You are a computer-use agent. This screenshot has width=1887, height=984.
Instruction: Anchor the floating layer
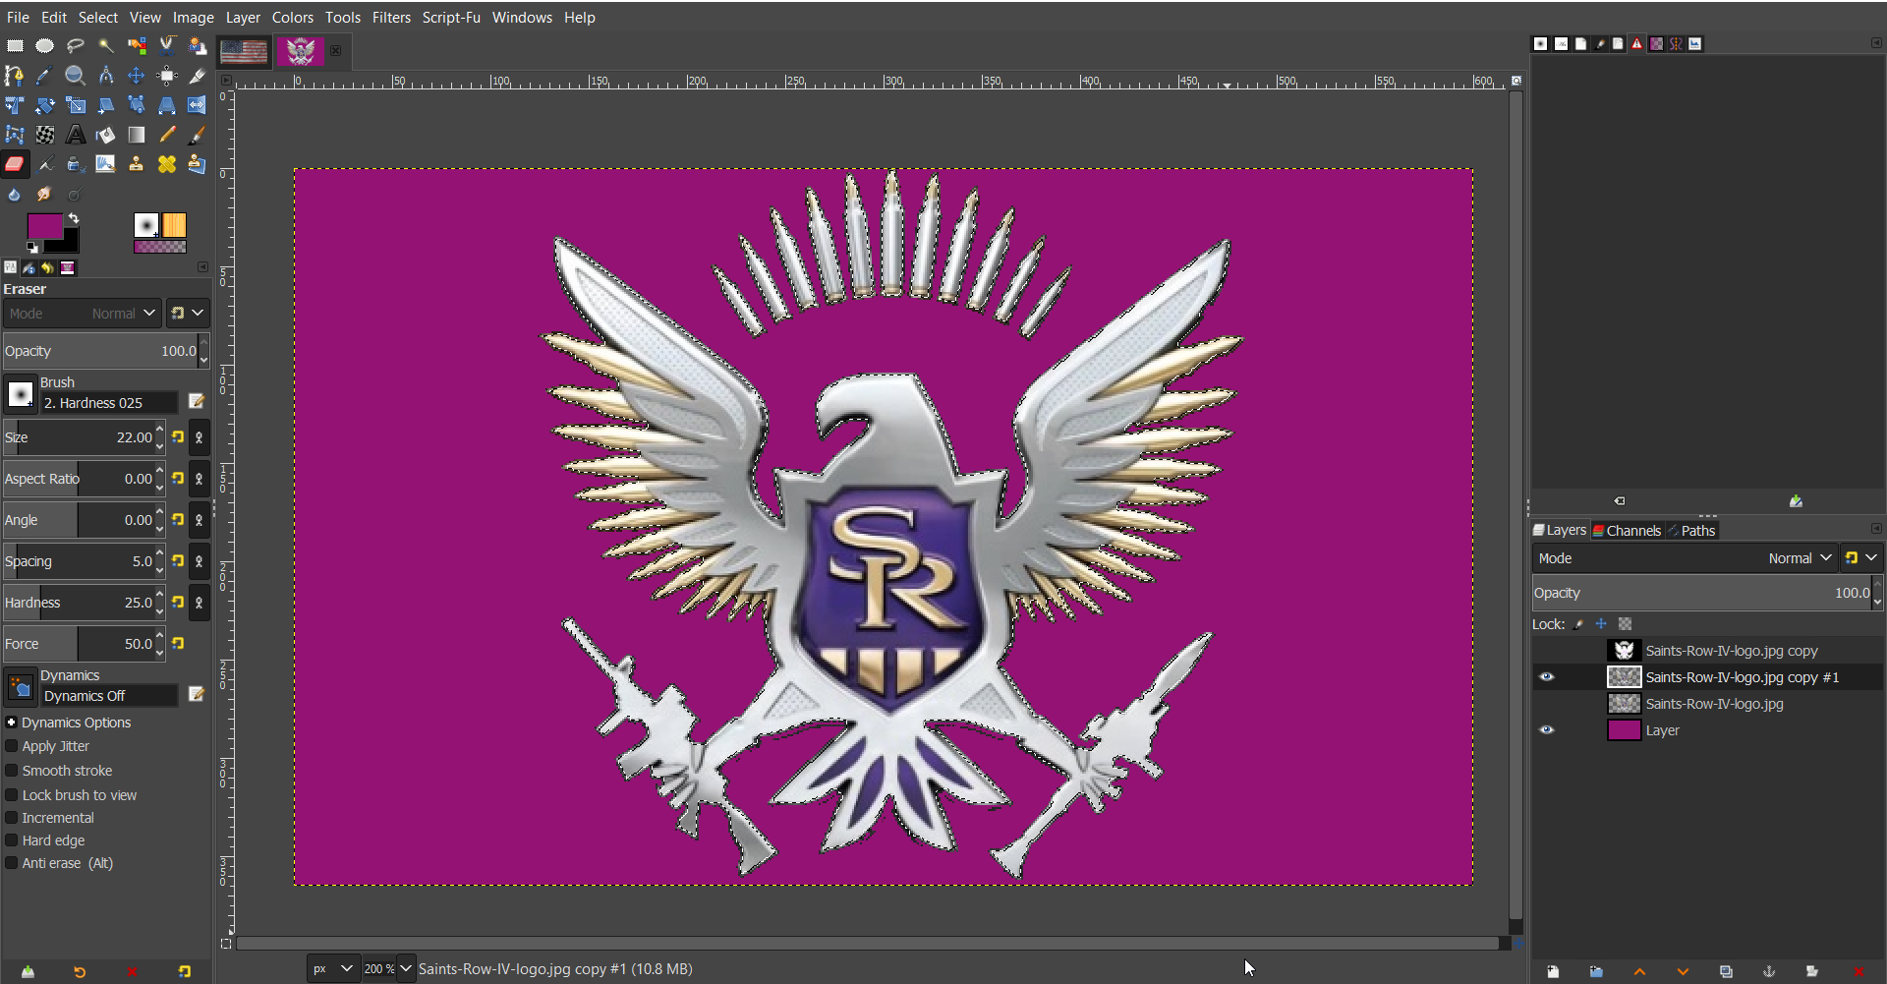click(x=1769, y=971)
